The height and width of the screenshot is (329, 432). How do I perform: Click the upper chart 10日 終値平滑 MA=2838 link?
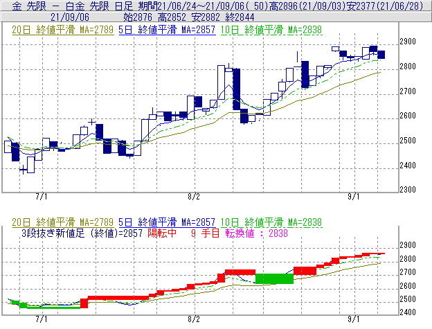[x=271, y=30]
